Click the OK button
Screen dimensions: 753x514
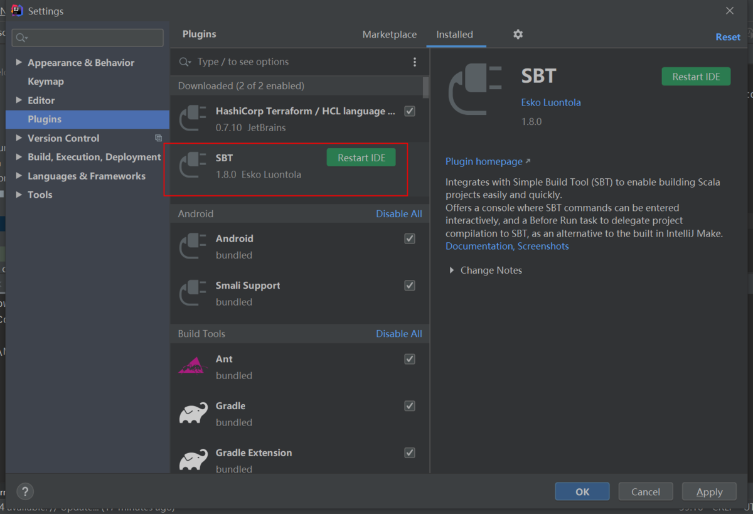pos(582,491)
